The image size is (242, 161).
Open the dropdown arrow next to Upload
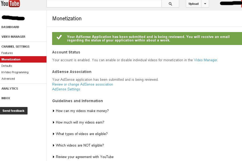pos(205,4)
